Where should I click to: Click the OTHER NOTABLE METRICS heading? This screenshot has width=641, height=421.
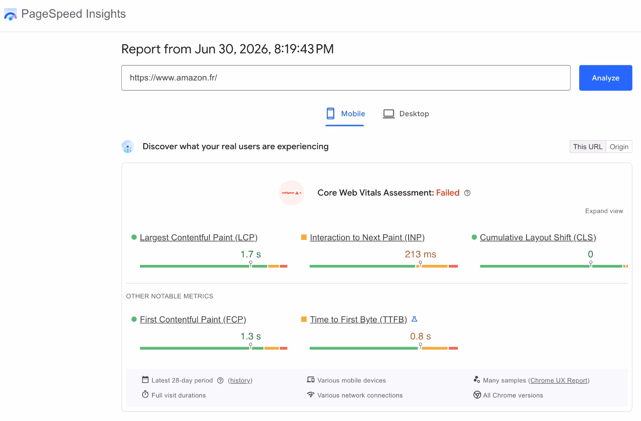click(x=170, y=296)
